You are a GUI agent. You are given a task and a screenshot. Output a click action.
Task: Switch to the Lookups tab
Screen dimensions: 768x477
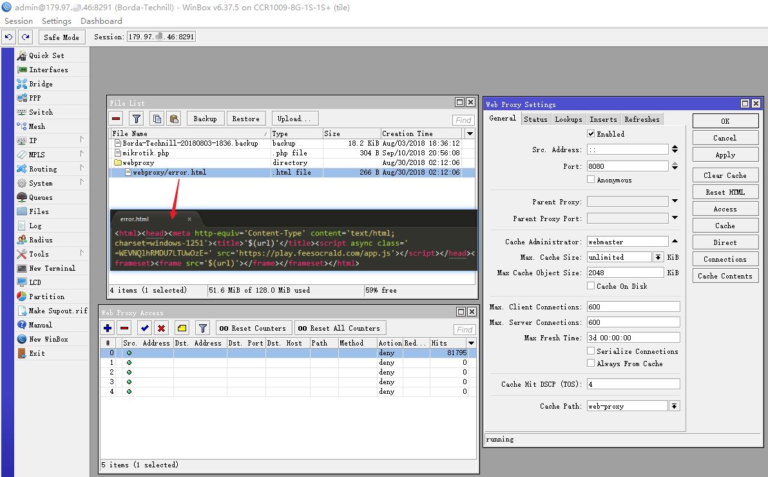[x=568, y=119]
